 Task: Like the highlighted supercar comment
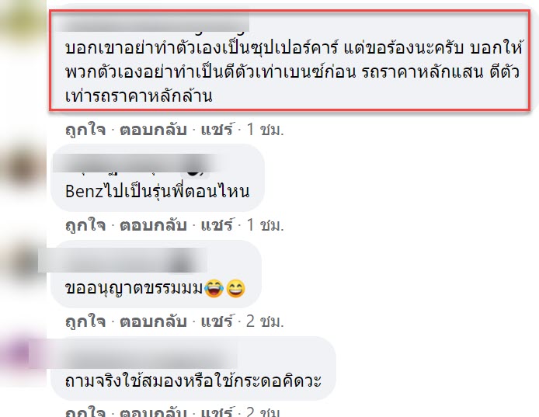85,130
